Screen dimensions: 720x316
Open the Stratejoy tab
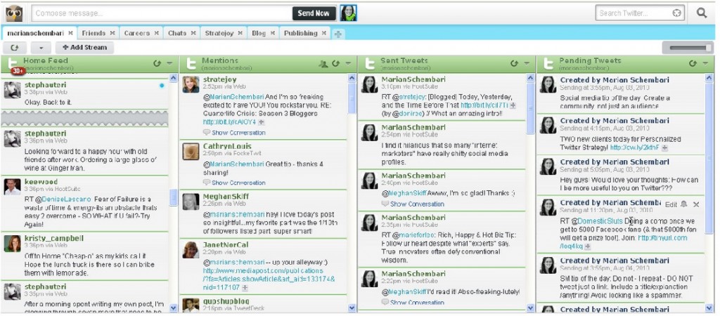point(219,33)
